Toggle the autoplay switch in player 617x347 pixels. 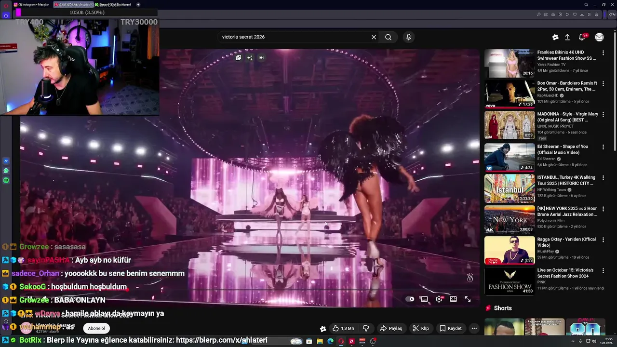pyautogui.click(x=410, y=299)
